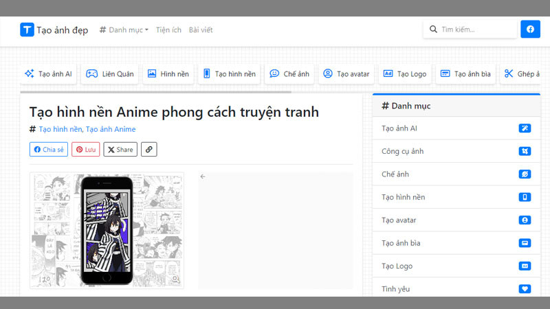This screenshot has height=309, width=550.
Task: Select the Tạo avatar category tab
Action: [x=346, y=74]
